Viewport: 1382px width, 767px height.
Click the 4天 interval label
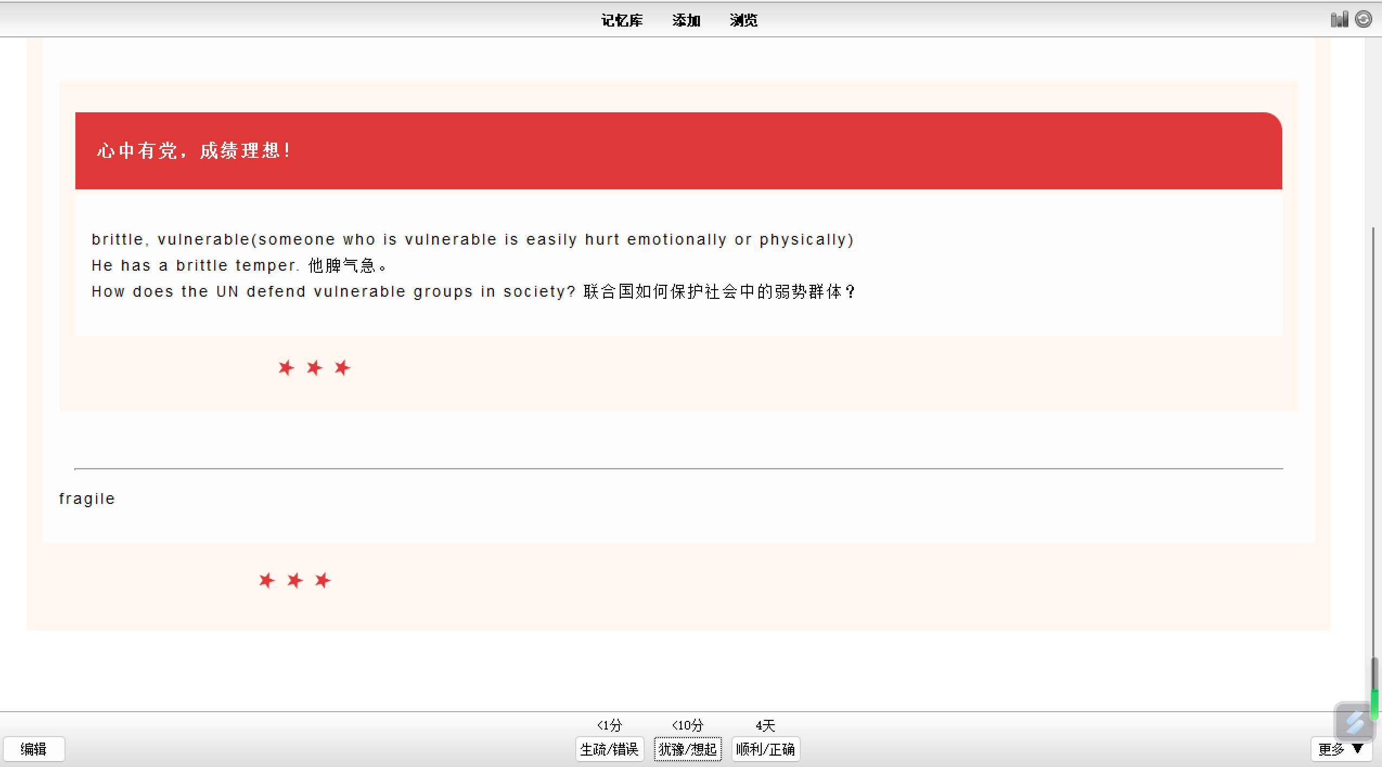tap(766, 725)
